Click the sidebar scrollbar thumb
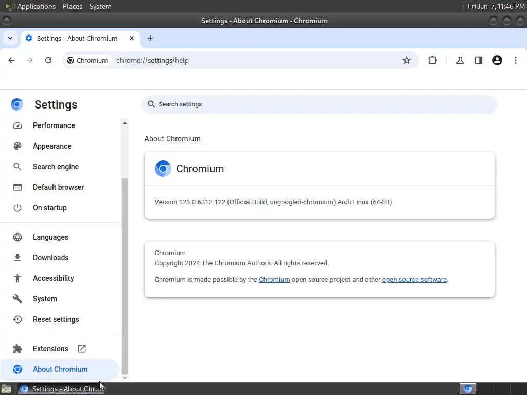This screenshot has width=527, height=395. 125,276
